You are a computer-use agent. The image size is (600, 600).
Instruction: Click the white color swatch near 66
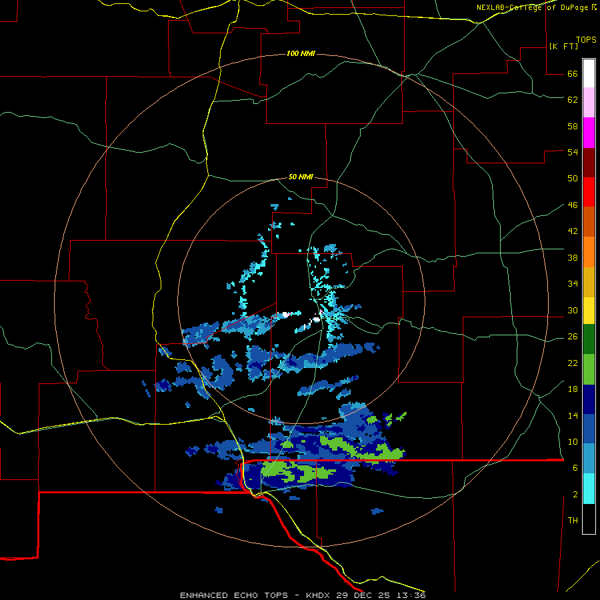pyautogui.click(x=589, y=73)
